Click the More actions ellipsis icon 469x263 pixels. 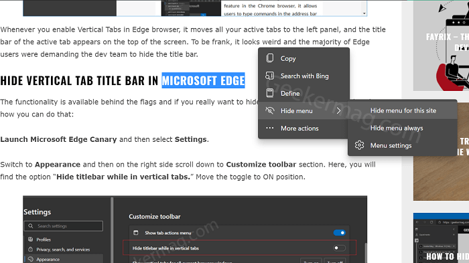click(x=270, y=128)
